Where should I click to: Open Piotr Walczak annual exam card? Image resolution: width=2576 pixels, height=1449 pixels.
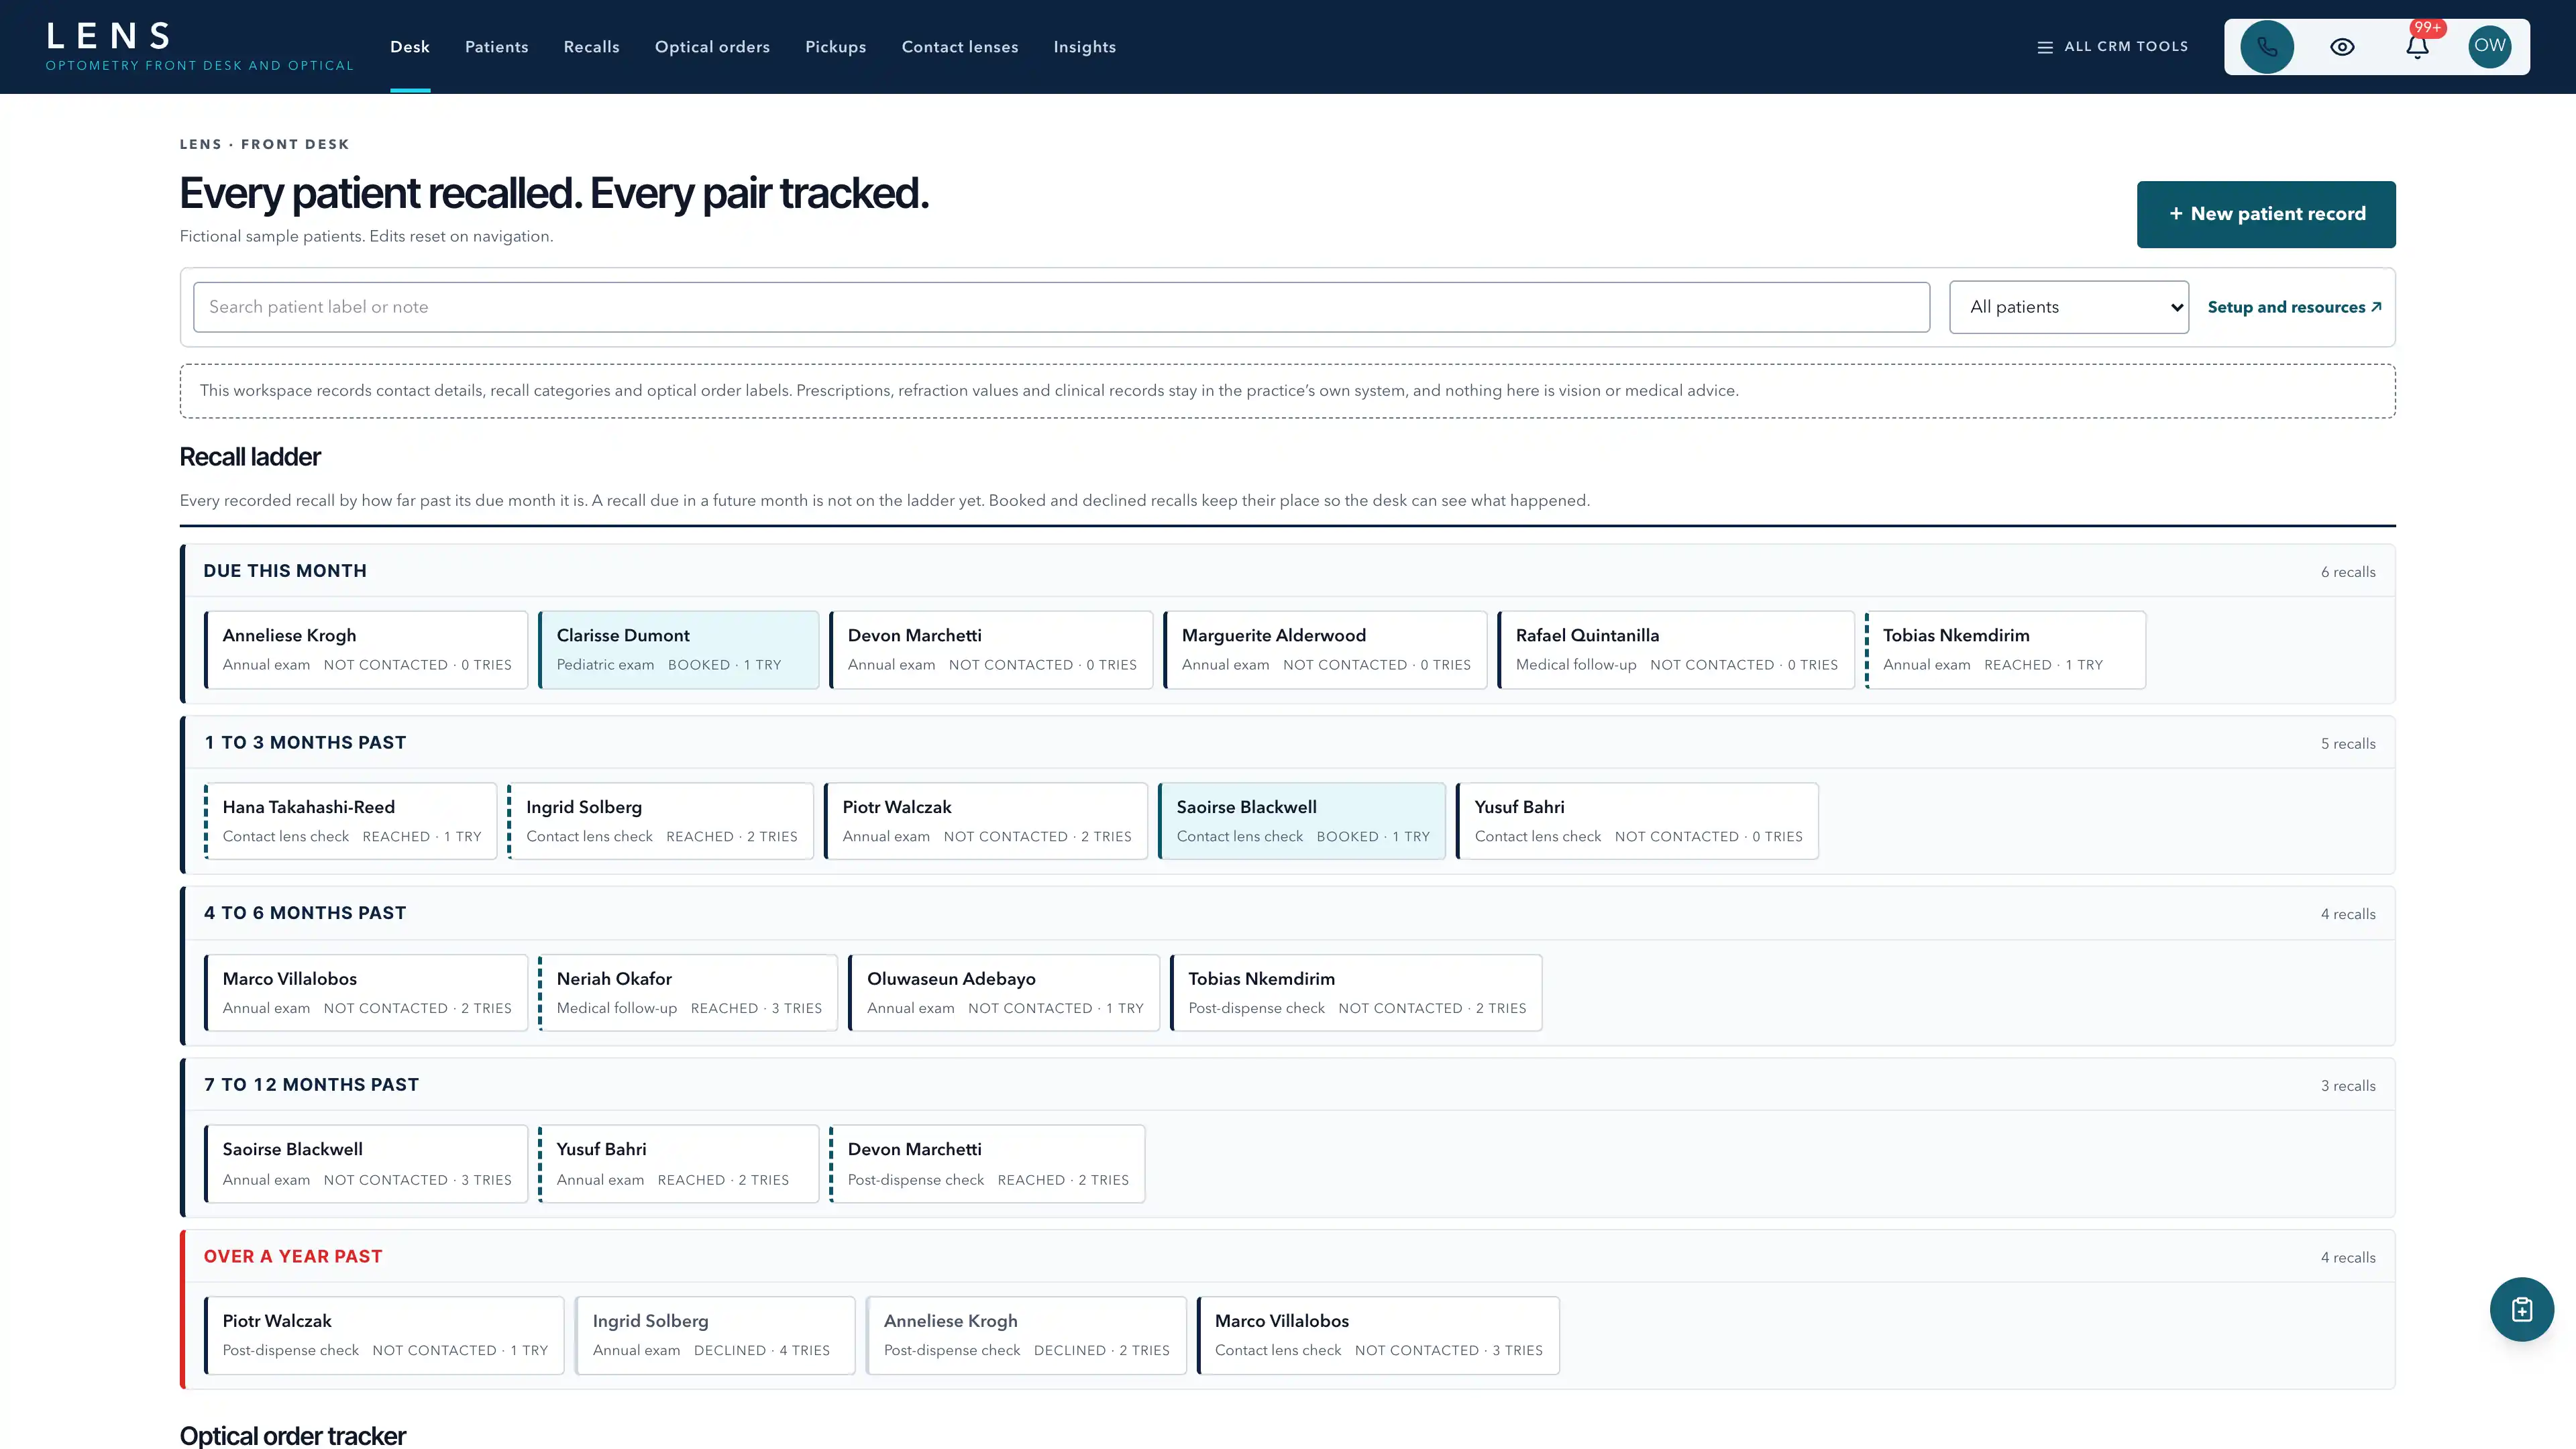point(986,821)
